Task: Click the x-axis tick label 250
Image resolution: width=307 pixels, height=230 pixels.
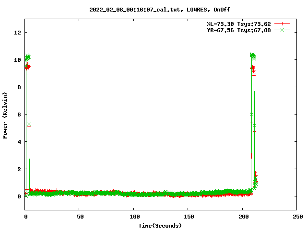Action: coord(297,217)
